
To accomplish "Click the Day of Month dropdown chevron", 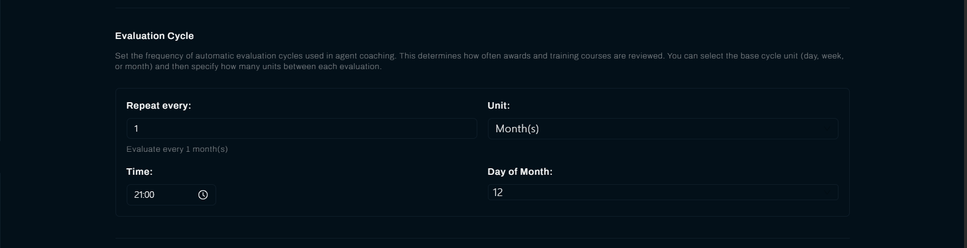I will tap(828, 192).
